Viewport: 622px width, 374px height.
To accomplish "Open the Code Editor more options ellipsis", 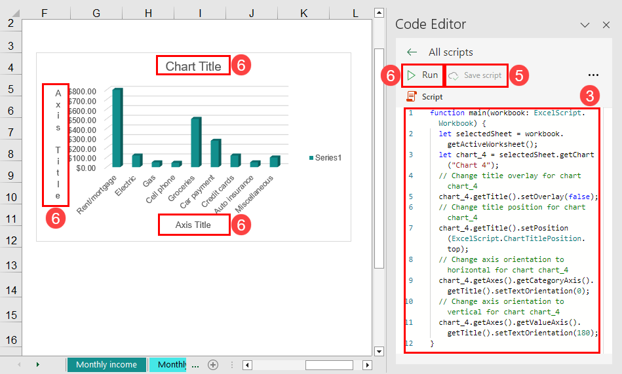I will pyautogui.click(x=593, y=75).
